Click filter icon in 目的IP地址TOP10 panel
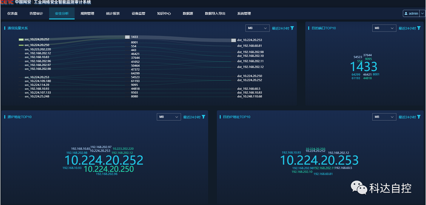The height and width of the screenshot is (205, 426). click(x=418, y=117)
